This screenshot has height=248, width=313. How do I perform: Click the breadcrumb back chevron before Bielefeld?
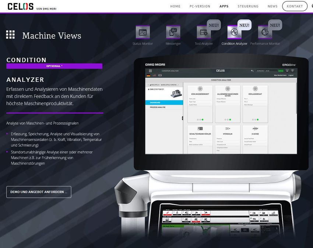point(148,85)
